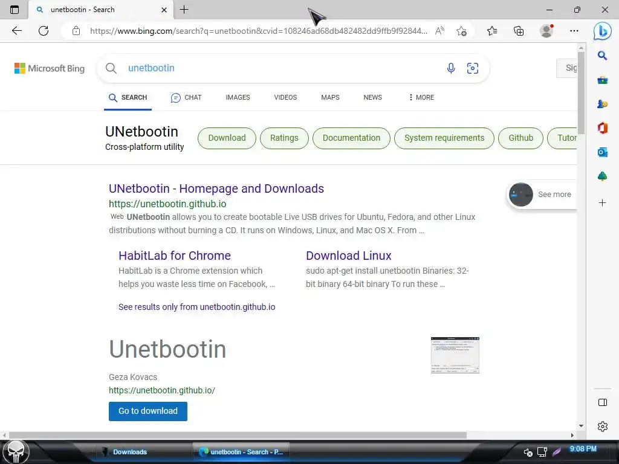Open the Collections panel
The height and width of the screenshot is (464, 619).
pos(519,31)
